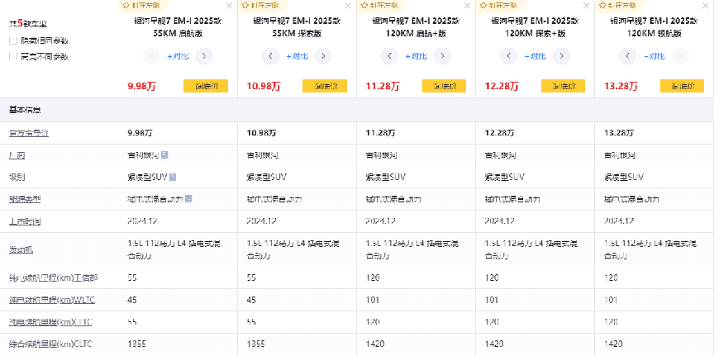Click the left arrow under 120KM 启航+版
Viewport: 714px width, 356px height.
(390, 56)
